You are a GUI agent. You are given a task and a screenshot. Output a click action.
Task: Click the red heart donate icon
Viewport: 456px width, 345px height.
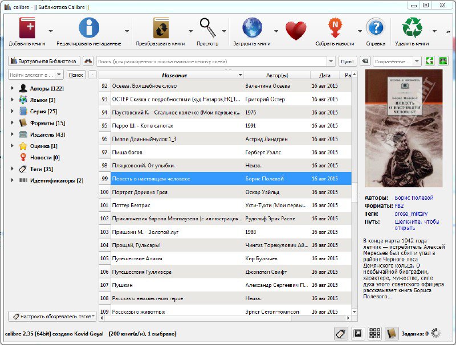[x=296, y=30]
